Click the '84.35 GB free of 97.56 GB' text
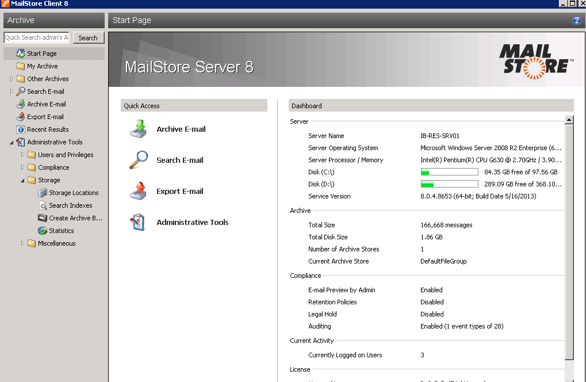The width and height of the screenshot is (586, 382). pos(520,172)
